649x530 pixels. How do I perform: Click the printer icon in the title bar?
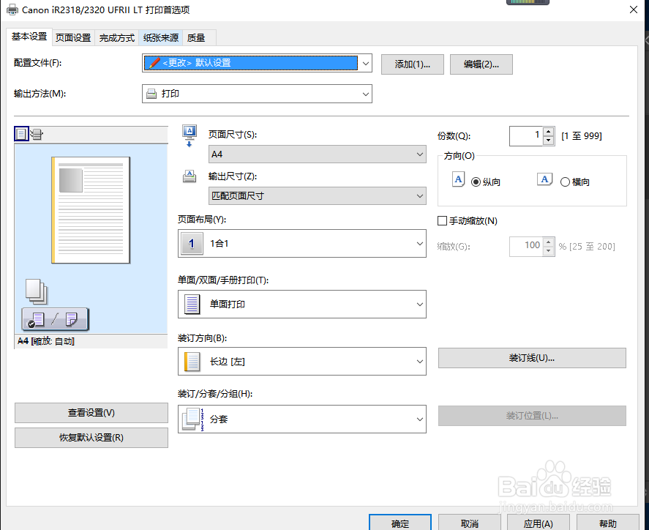12,10
